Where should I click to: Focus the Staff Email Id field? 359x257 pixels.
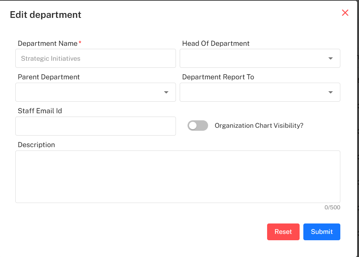point(96,126)
